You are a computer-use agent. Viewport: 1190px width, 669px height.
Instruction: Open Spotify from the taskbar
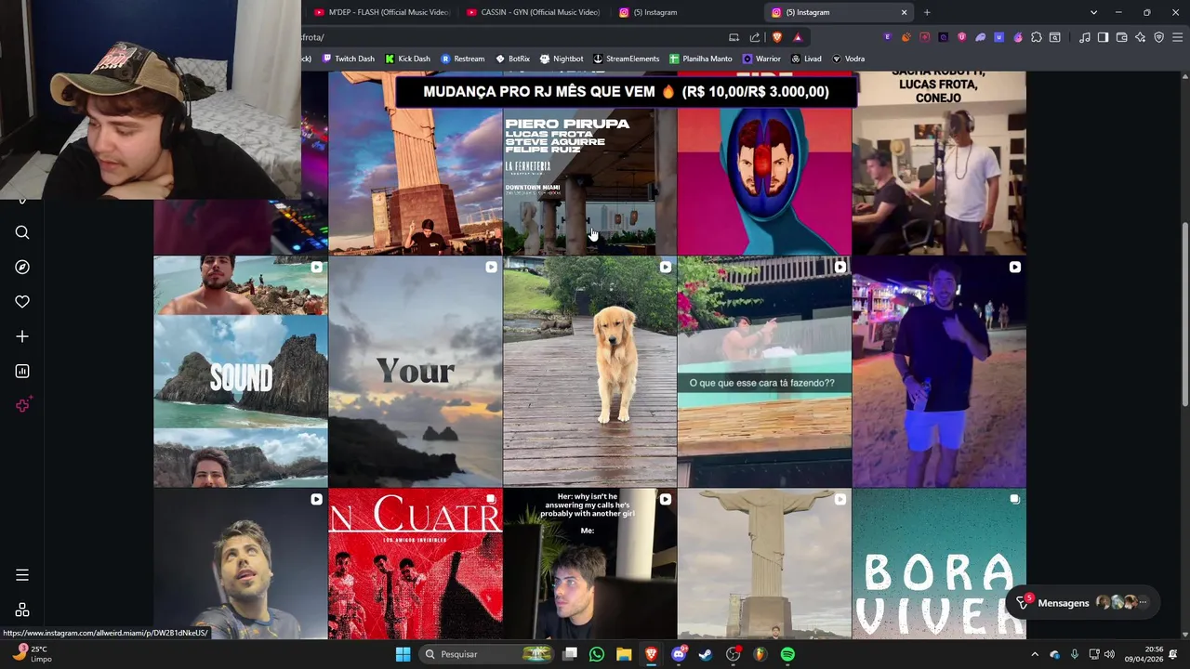coord(787,654)
